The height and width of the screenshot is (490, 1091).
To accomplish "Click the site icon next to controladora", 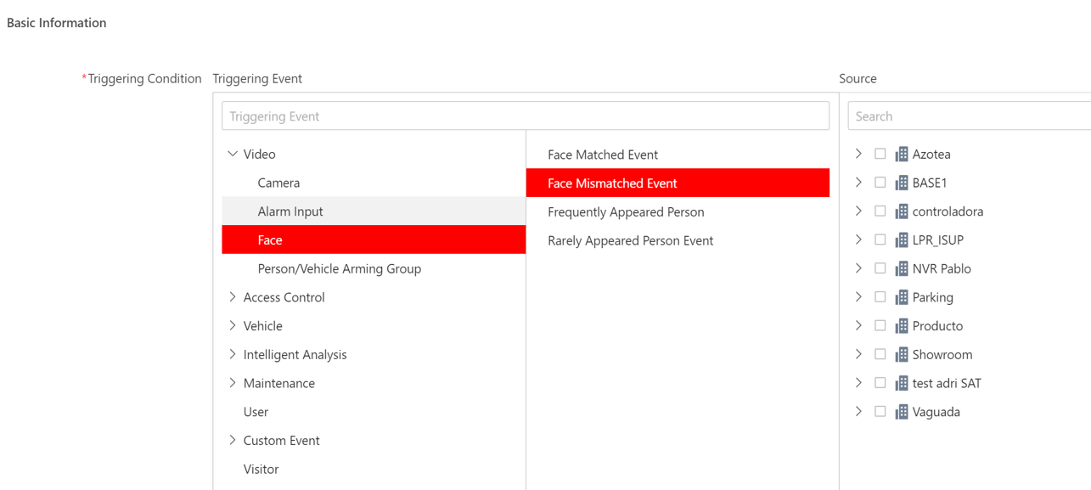I will 901,211.
